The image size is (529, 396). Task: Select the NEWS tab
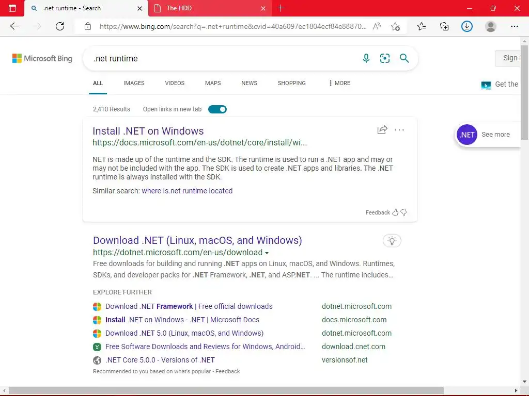(250, 83)
